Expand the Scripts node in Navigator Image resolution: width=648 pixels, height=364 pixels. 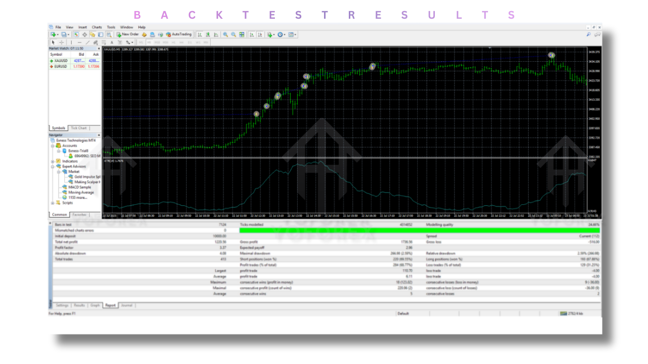[52, 203]
